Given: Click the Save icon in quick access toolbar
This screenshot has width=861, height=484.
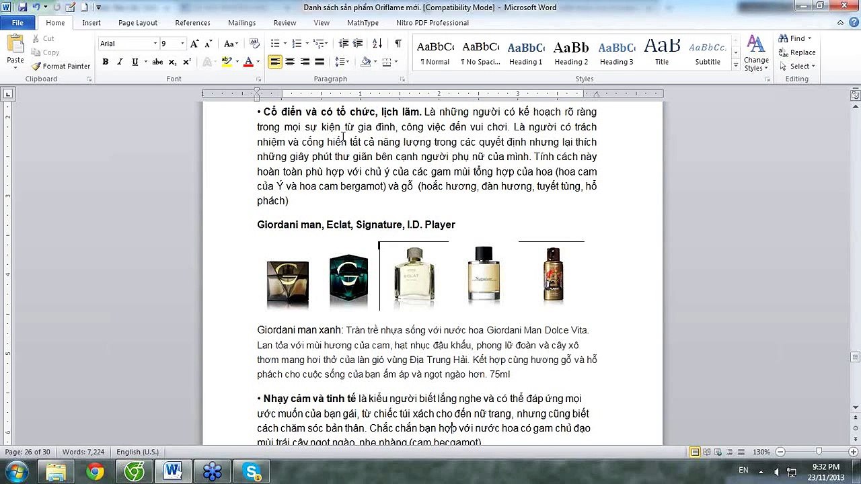Looking at the screenshot, I should point(22,7).
